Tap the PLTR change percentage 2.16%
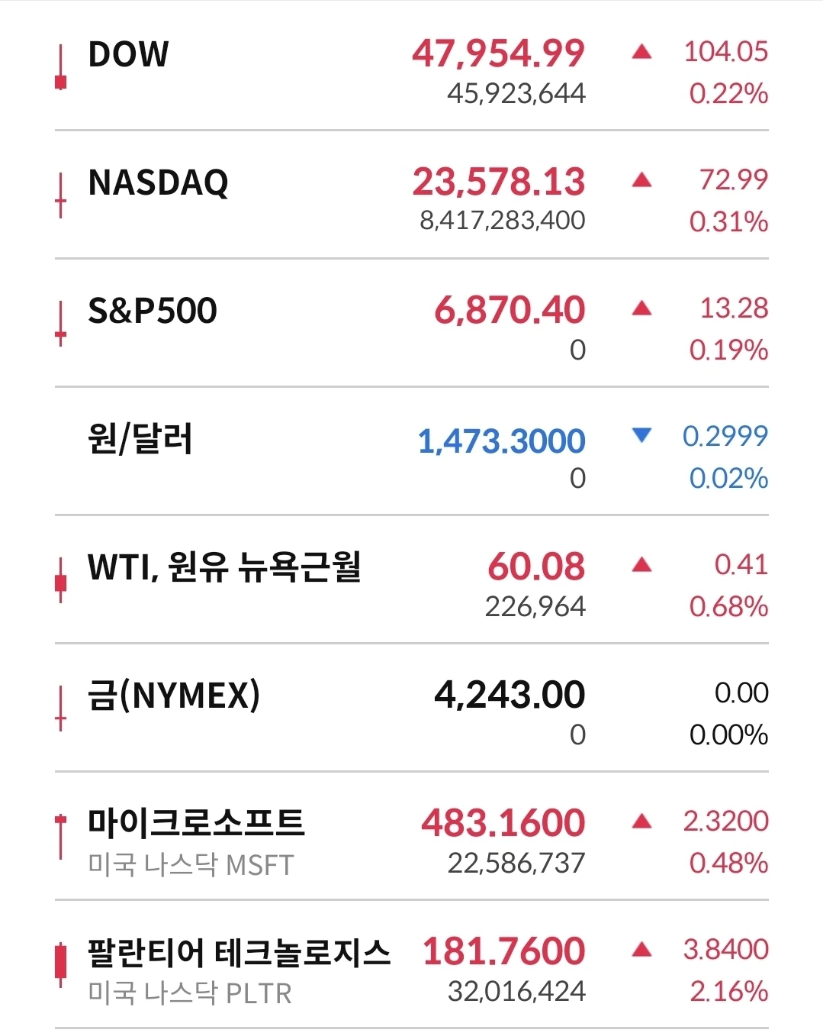823x1033 pixels. point(728,992)
